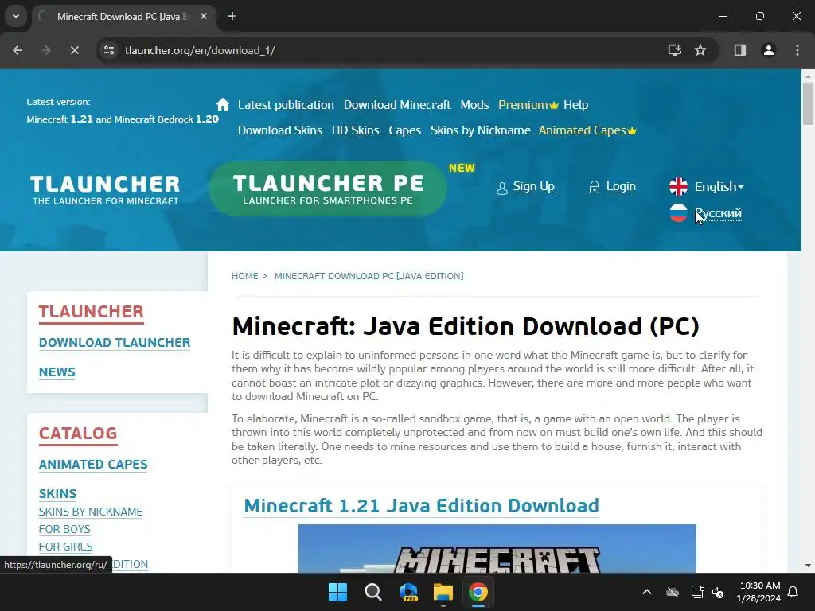This screenshot has height=611, width=815.
Task: Open the TLAUNCHER sidebar heading
Action: 91,312
